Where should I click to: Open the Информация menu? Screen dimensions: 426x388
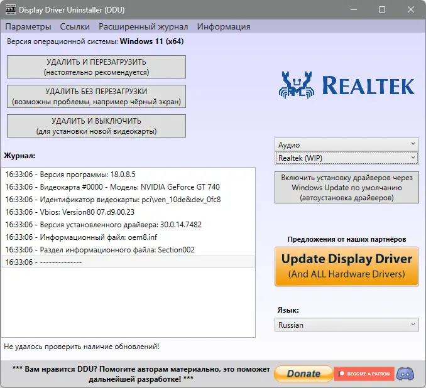224,26
